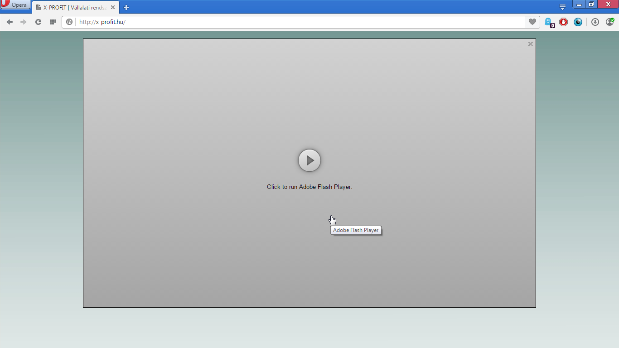Minimize the Opera window
The width and height of the screenshot is (619, 348).
579,5
